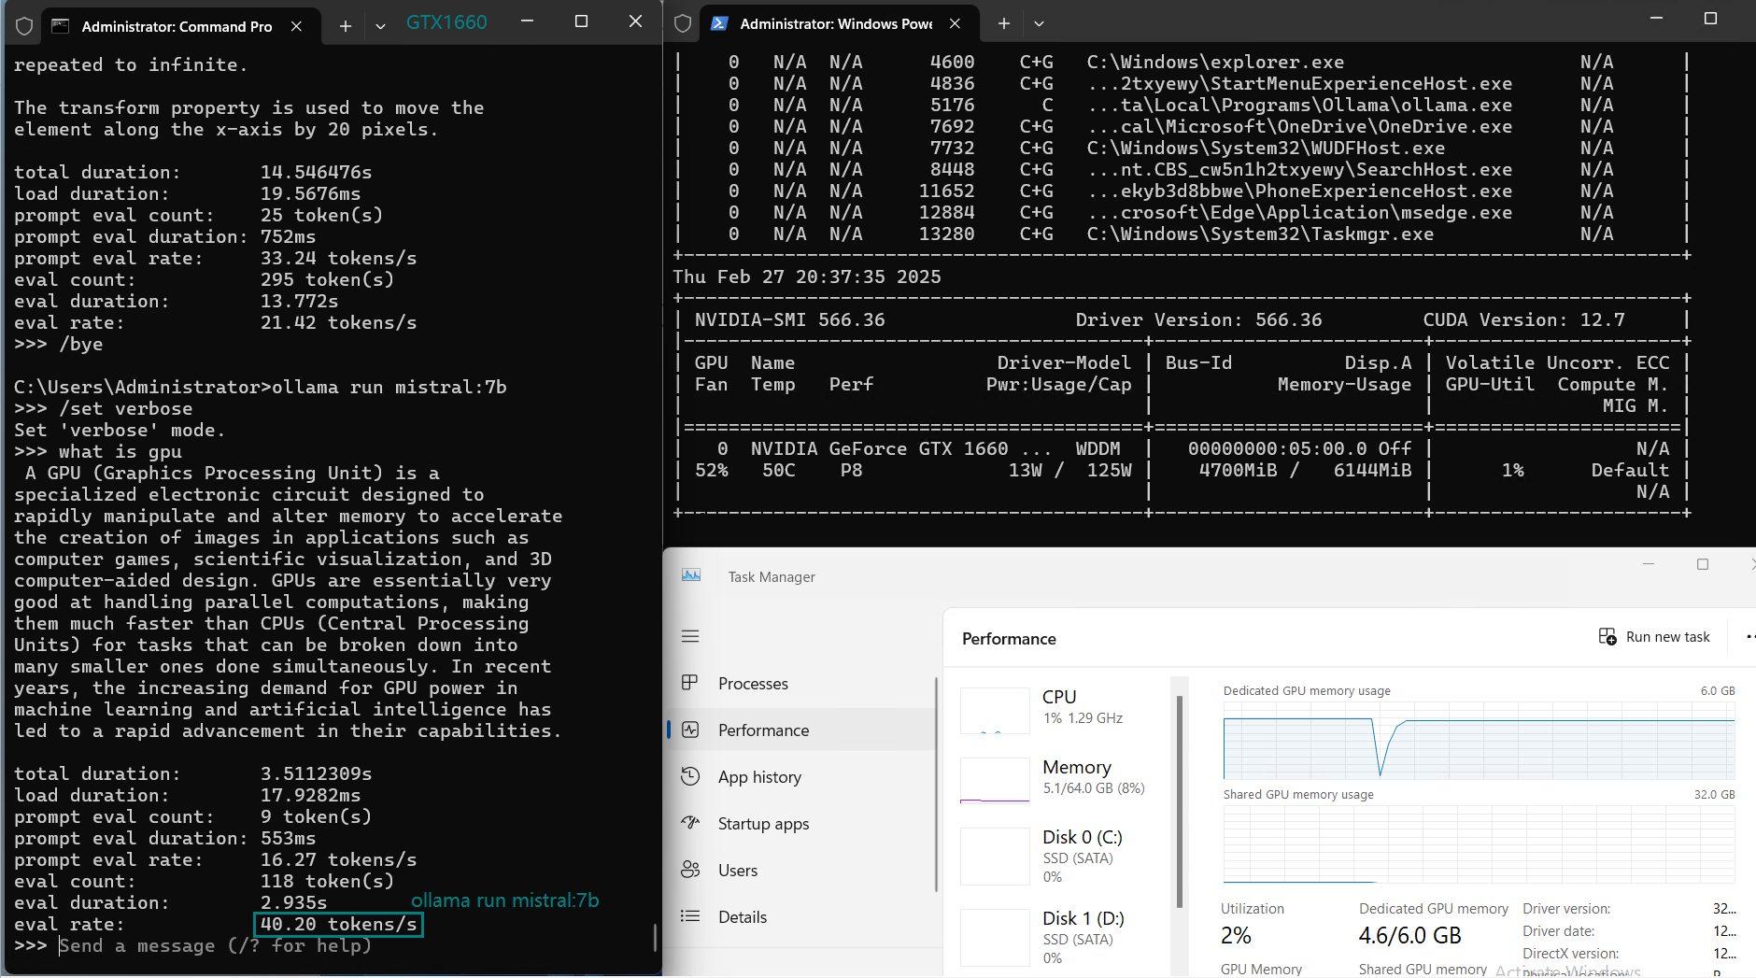Viewport: 1756px width, 978px height.
Task: Open a new tab in PowerShell window
Action: pyautogui.click(x=1003, y=23)
